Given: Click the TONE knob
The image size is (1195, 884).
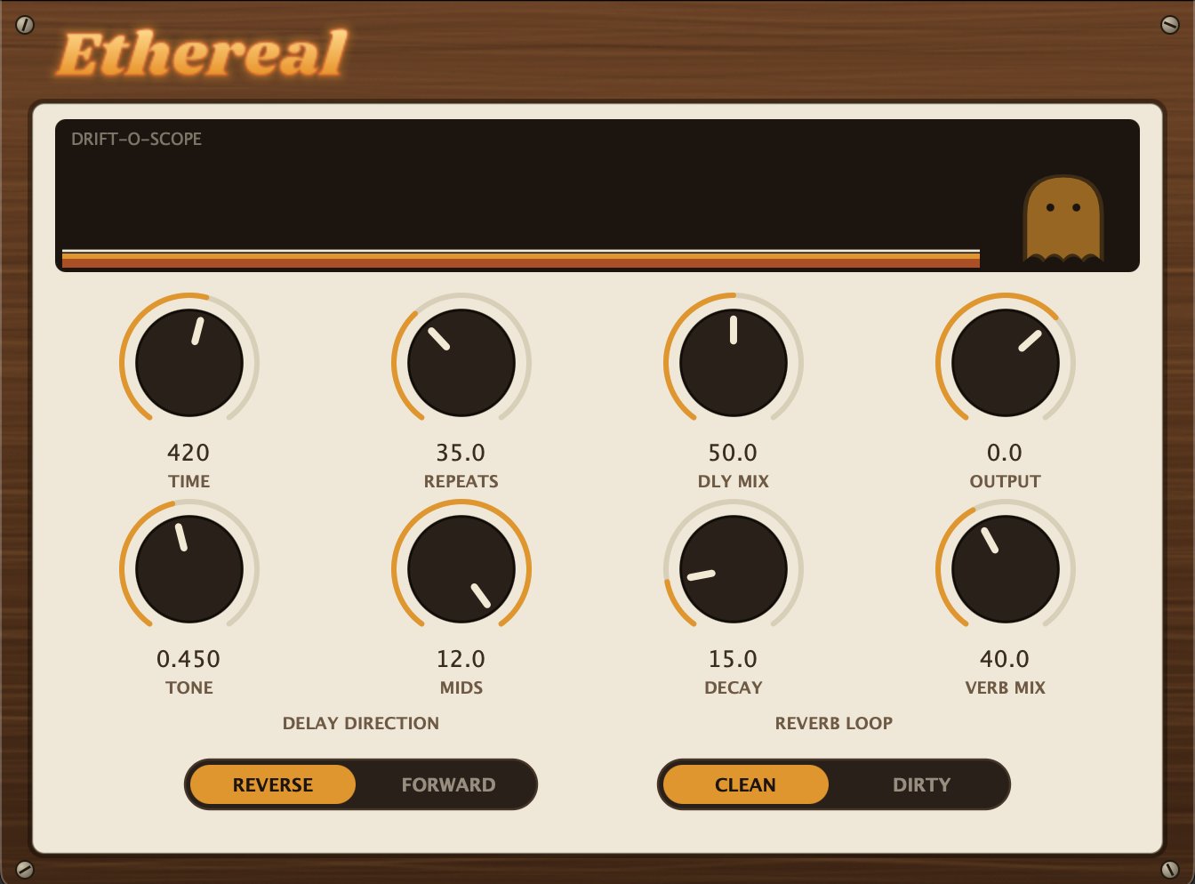Looking at the screenshot, I should point(189,569).
